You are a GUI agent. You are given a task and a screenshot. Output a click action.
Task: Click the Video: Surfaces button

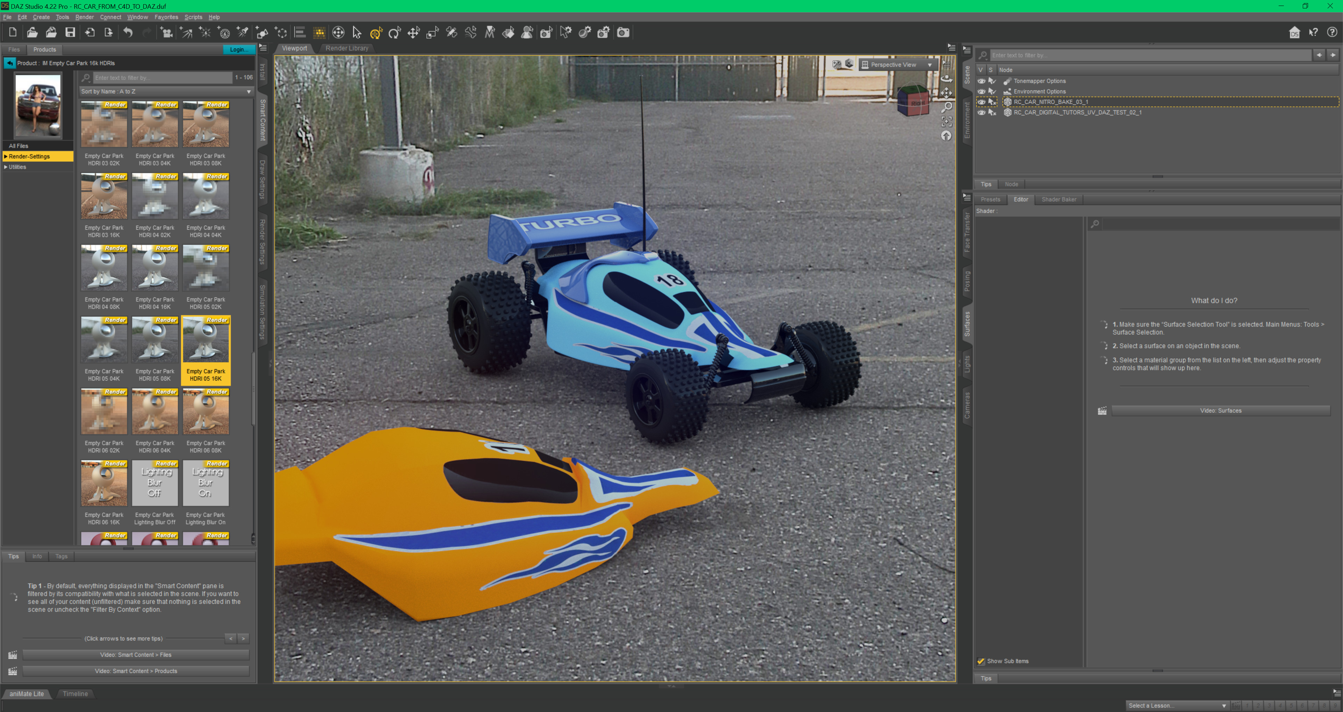(1221, 411)
